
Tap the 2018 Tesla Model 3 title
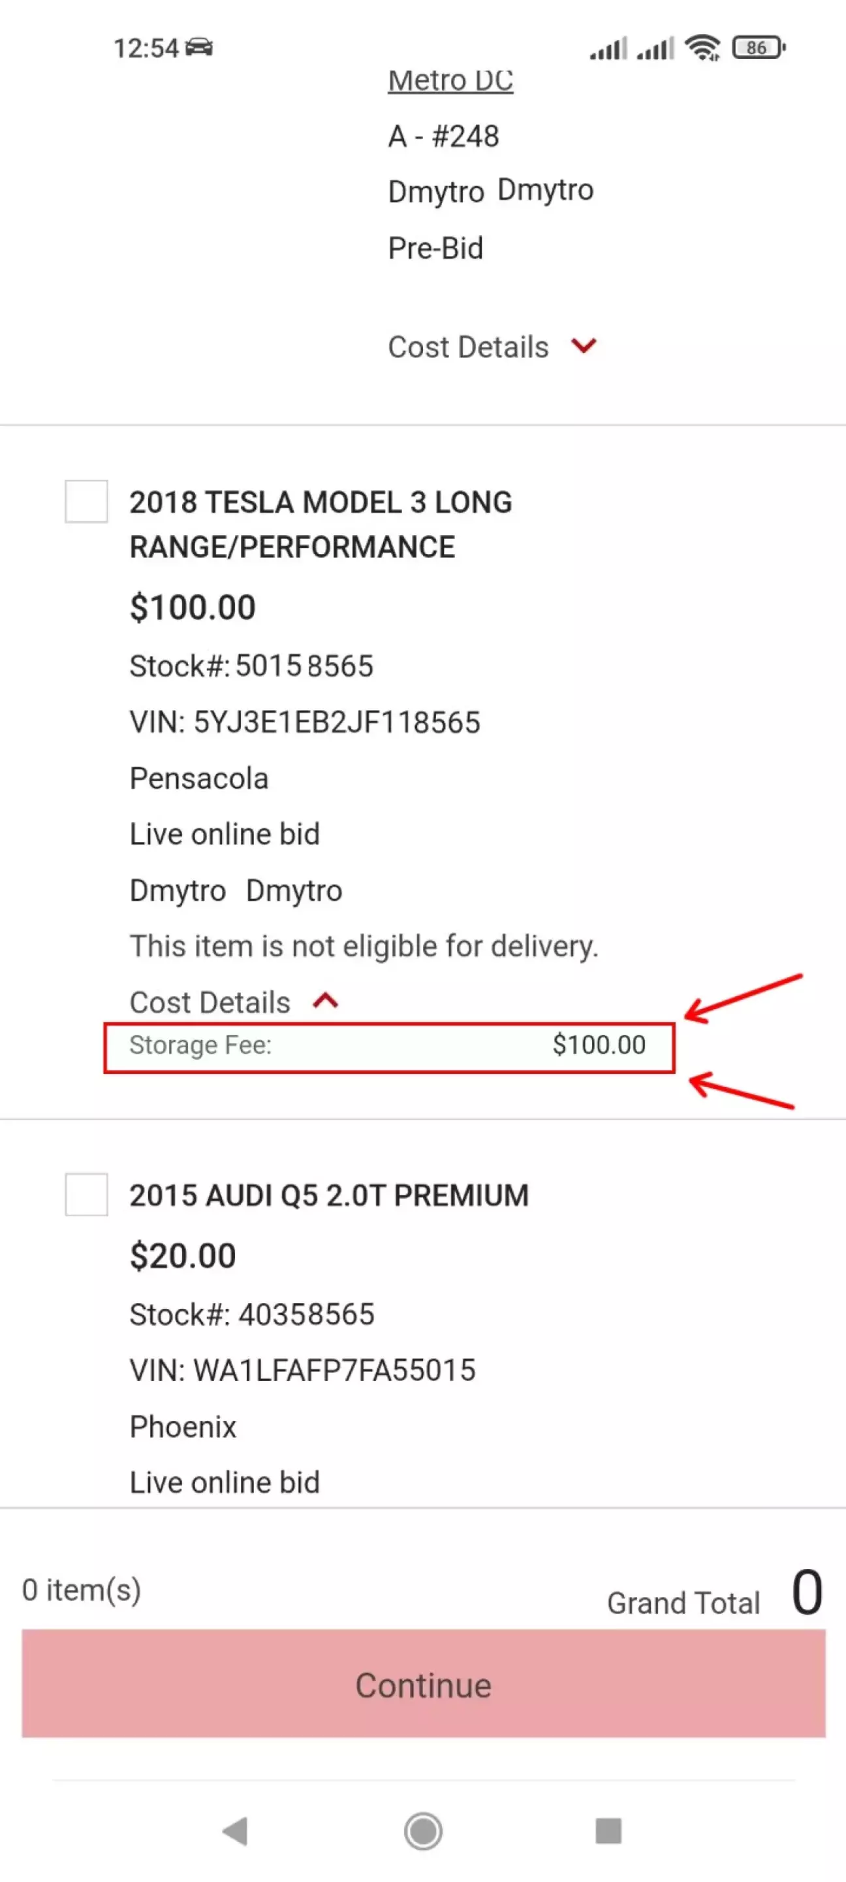321,524
